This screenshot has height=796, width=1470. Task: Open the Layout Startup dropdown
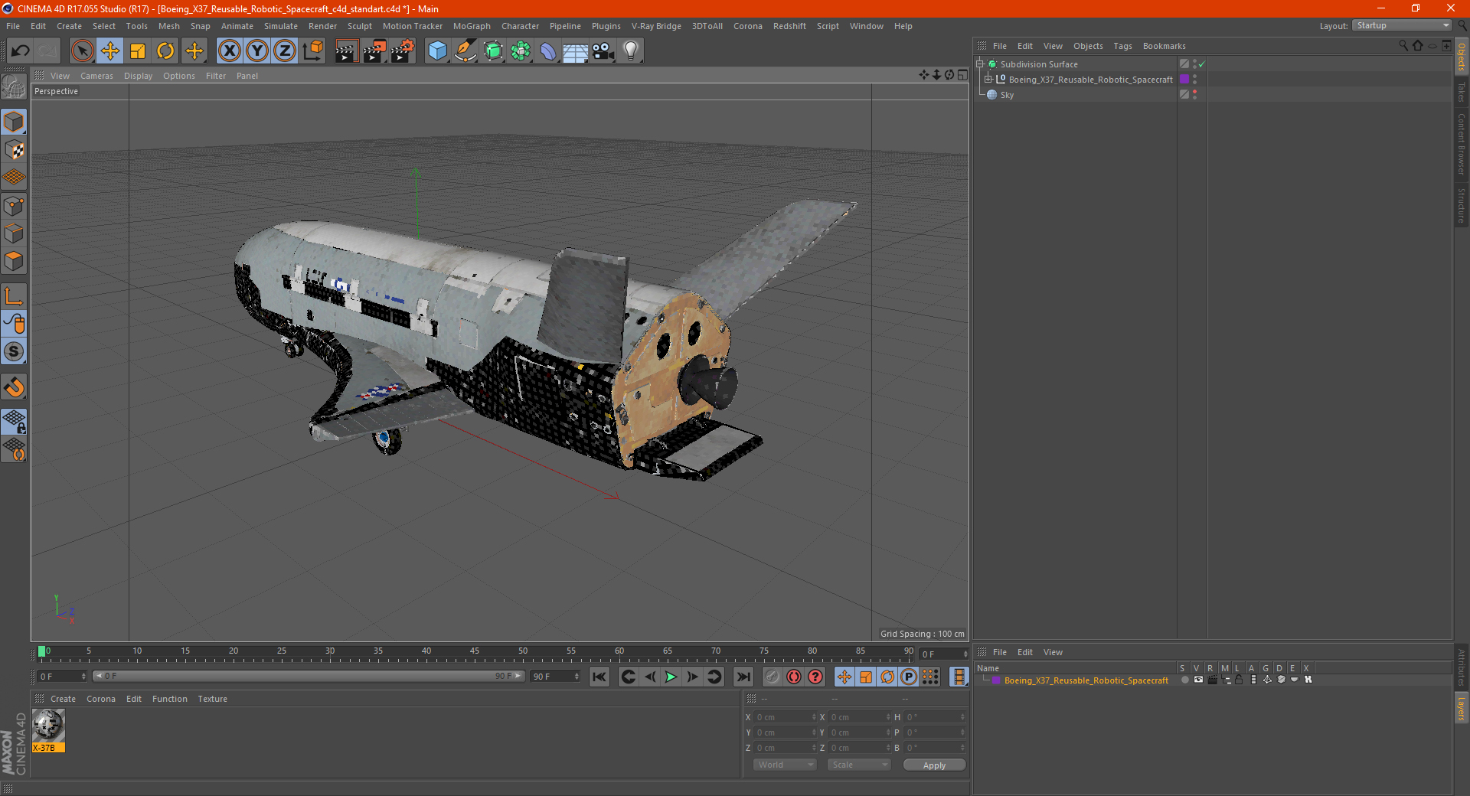click(1402, 25)
